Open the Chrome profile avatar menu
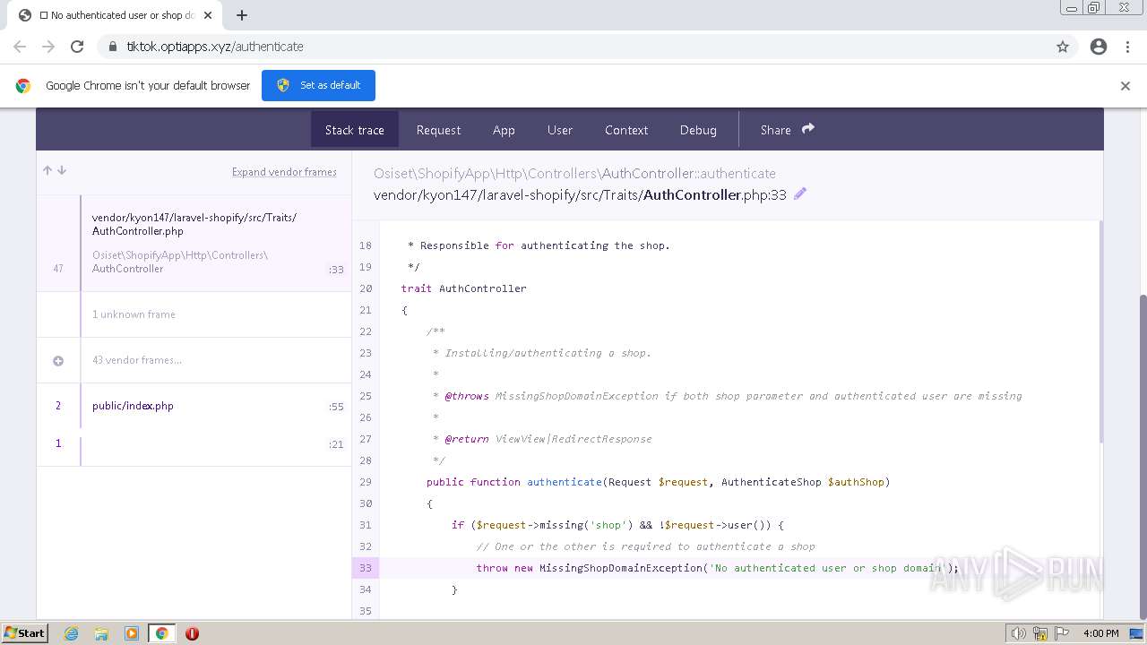The image size is (1147, 645). click(1099, 47)
